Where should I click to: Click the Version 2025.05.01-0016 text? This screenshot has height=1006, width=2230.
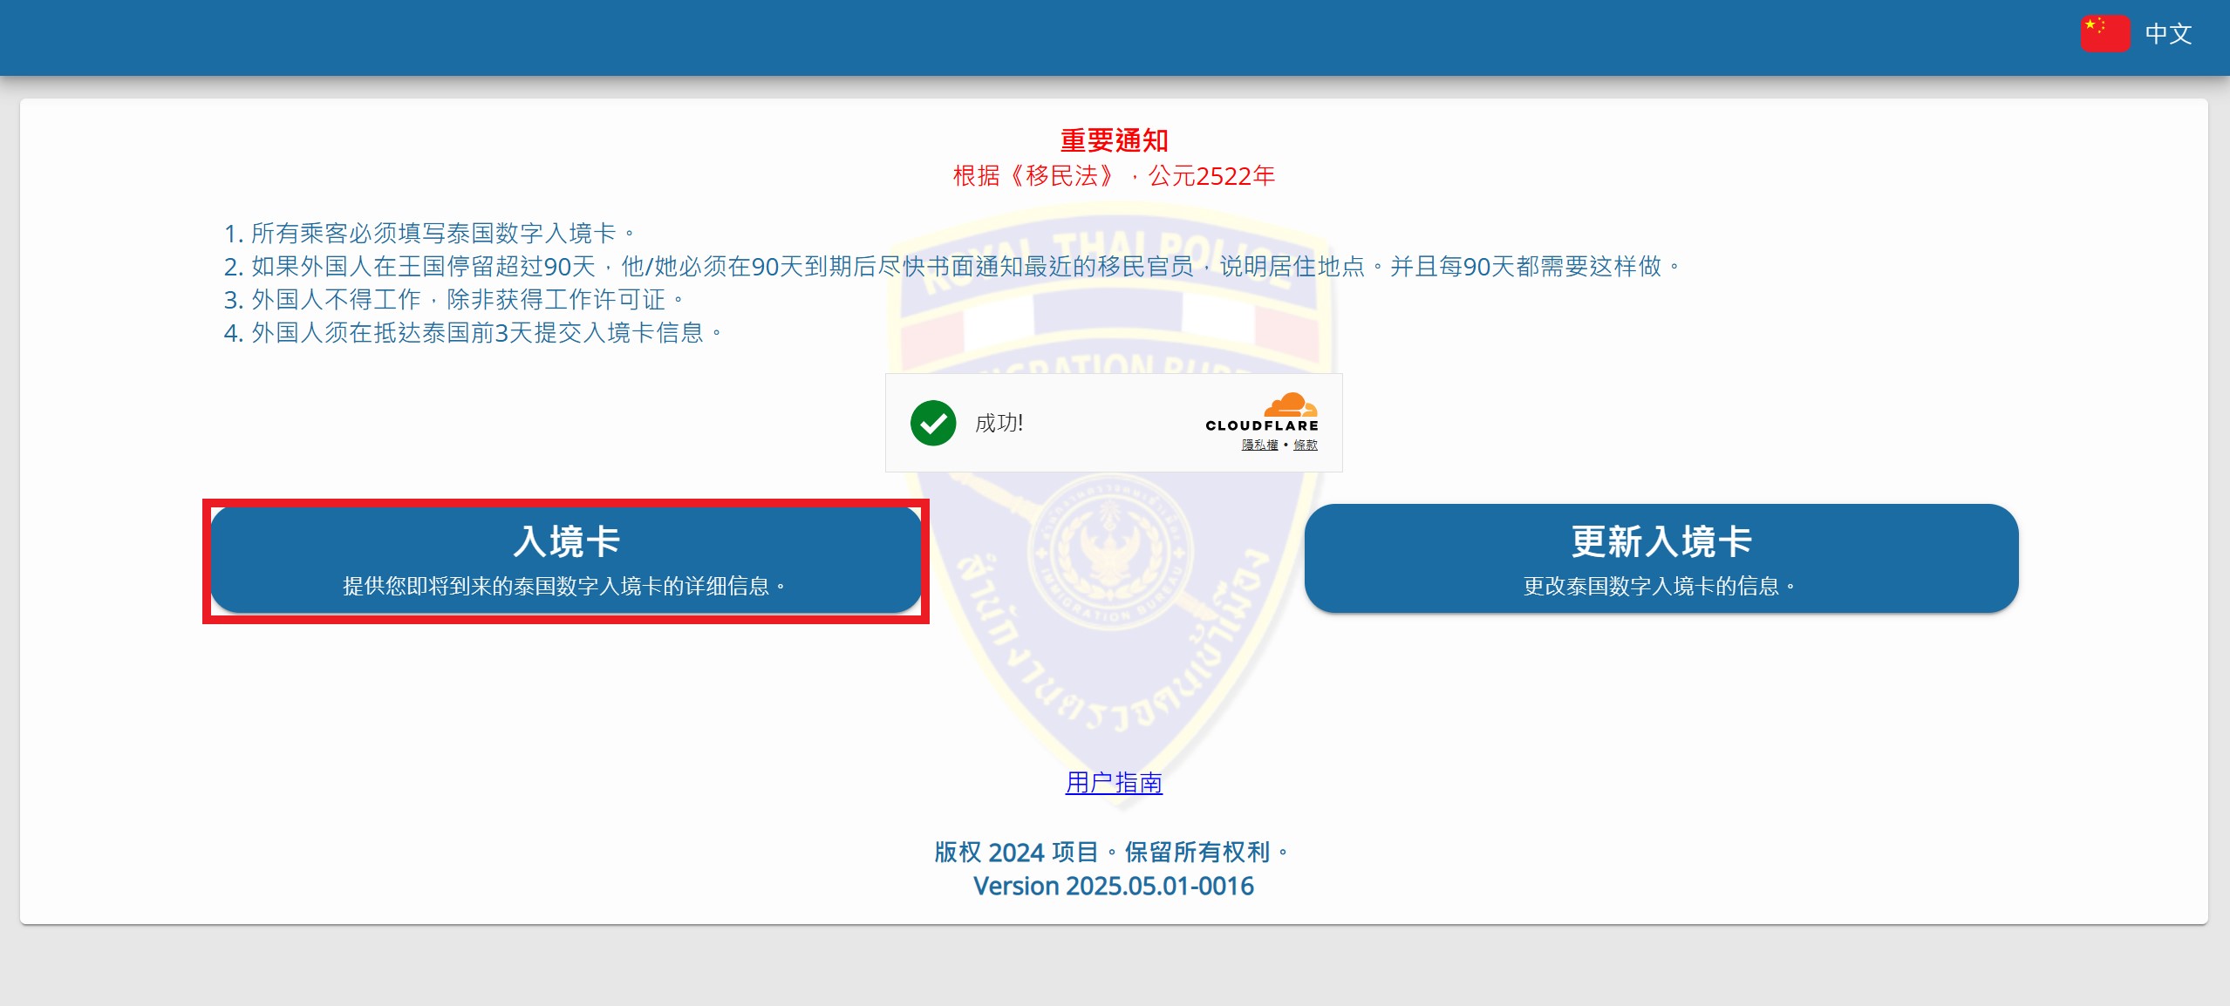pyautogui.click(x=1114, y=886)
